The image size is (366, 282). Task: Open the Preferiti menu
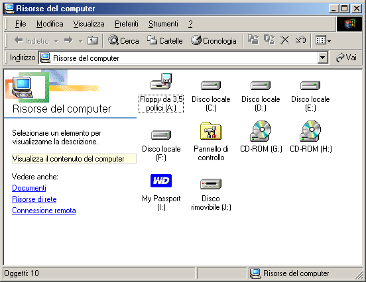126,24
